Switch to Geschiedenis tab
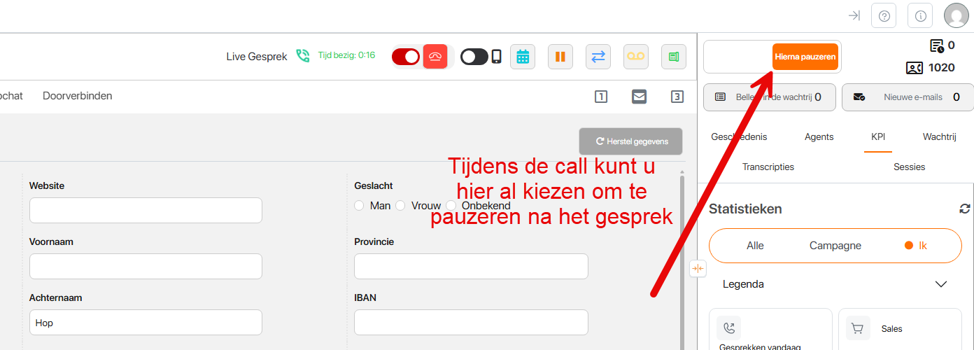The width and height of the screenshot is (974, 350). (x=739, y=136)
